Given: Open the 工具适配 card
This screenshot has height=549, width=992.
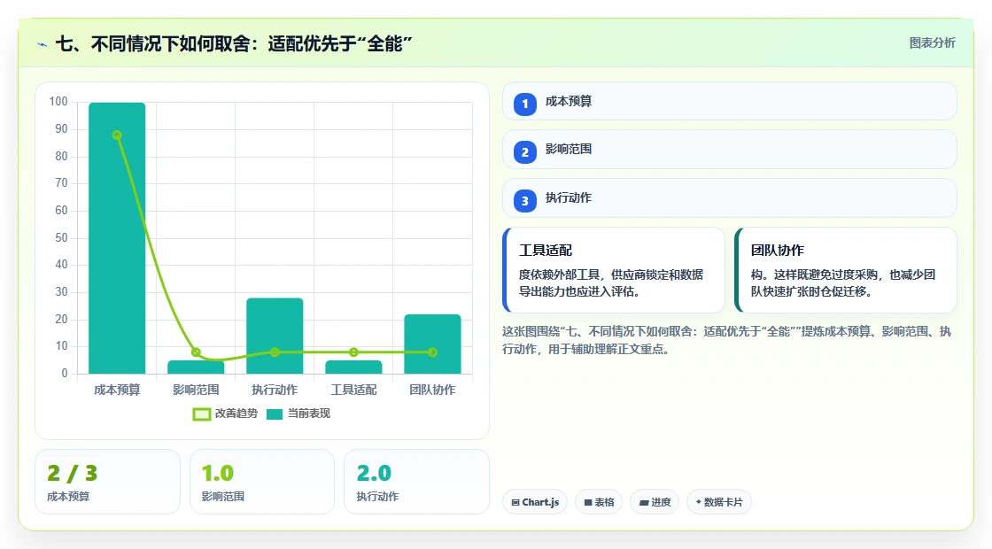Looking at the screenshot, I should 614,270.
